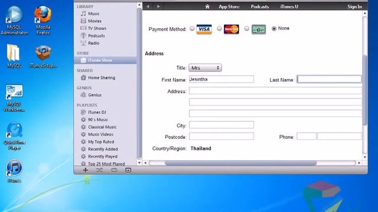Select iTunes Store in sidebar
The height and width of the screenshot is (212, 378).
tap(105, 60)
